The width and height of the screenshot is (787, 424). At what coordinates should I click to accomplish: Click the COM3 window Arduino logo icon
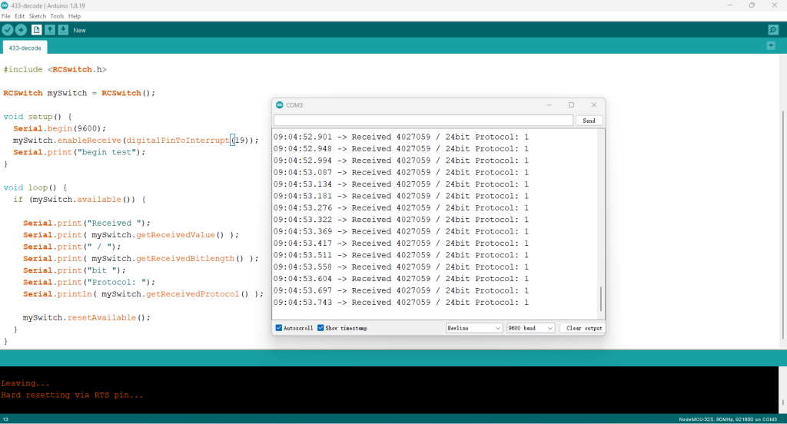pos(280,104)
